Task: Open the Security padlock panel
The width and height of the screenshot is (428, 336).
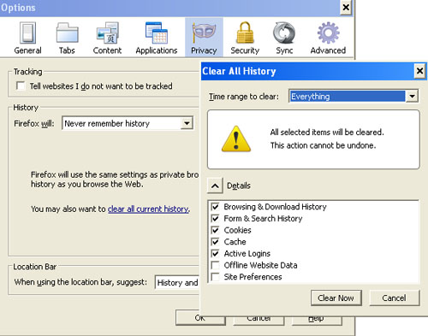Action: pos(245,38)
